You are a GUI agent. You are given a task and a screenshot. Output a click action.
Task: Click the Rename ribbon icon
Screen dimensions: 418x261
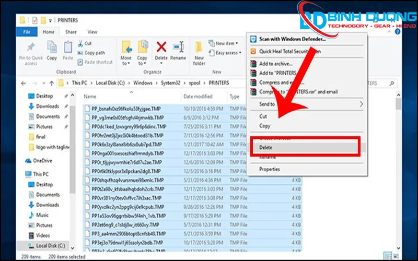tap(178, 47)
